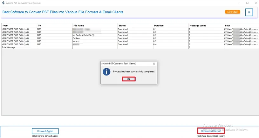Click the path cell in Outlook row
This screenshot has width=259, height=138.
click(x=241, y=38)
